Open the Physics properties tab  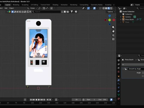(x=119, y=88)
